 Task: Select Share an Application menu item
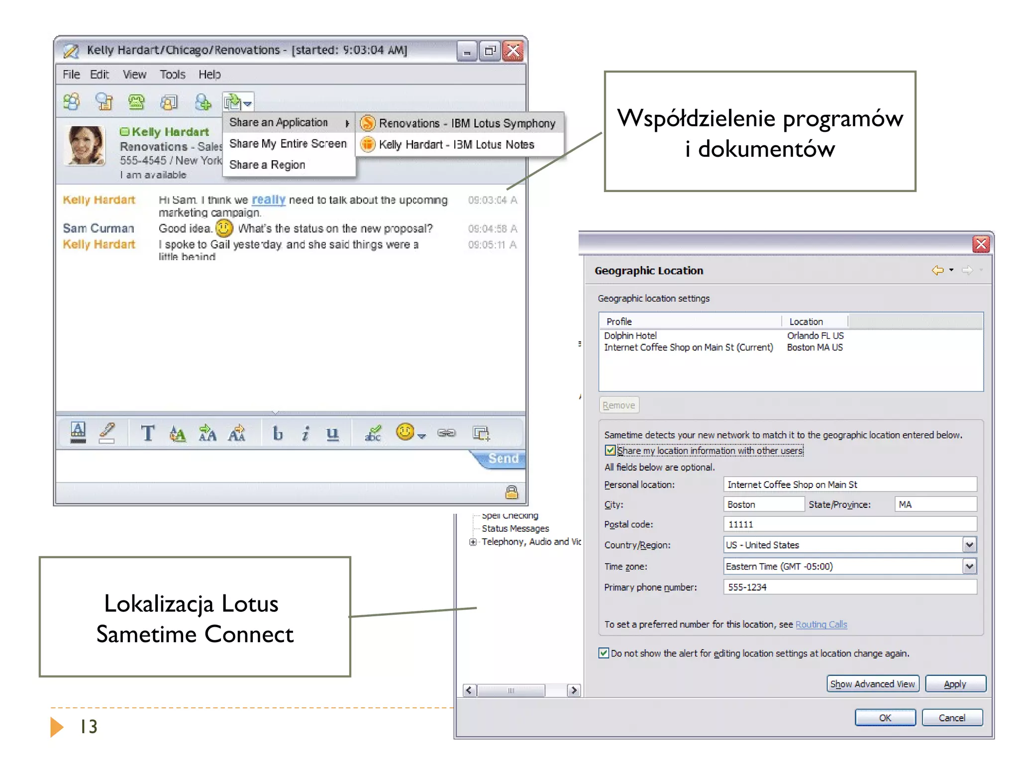(289, 122)
